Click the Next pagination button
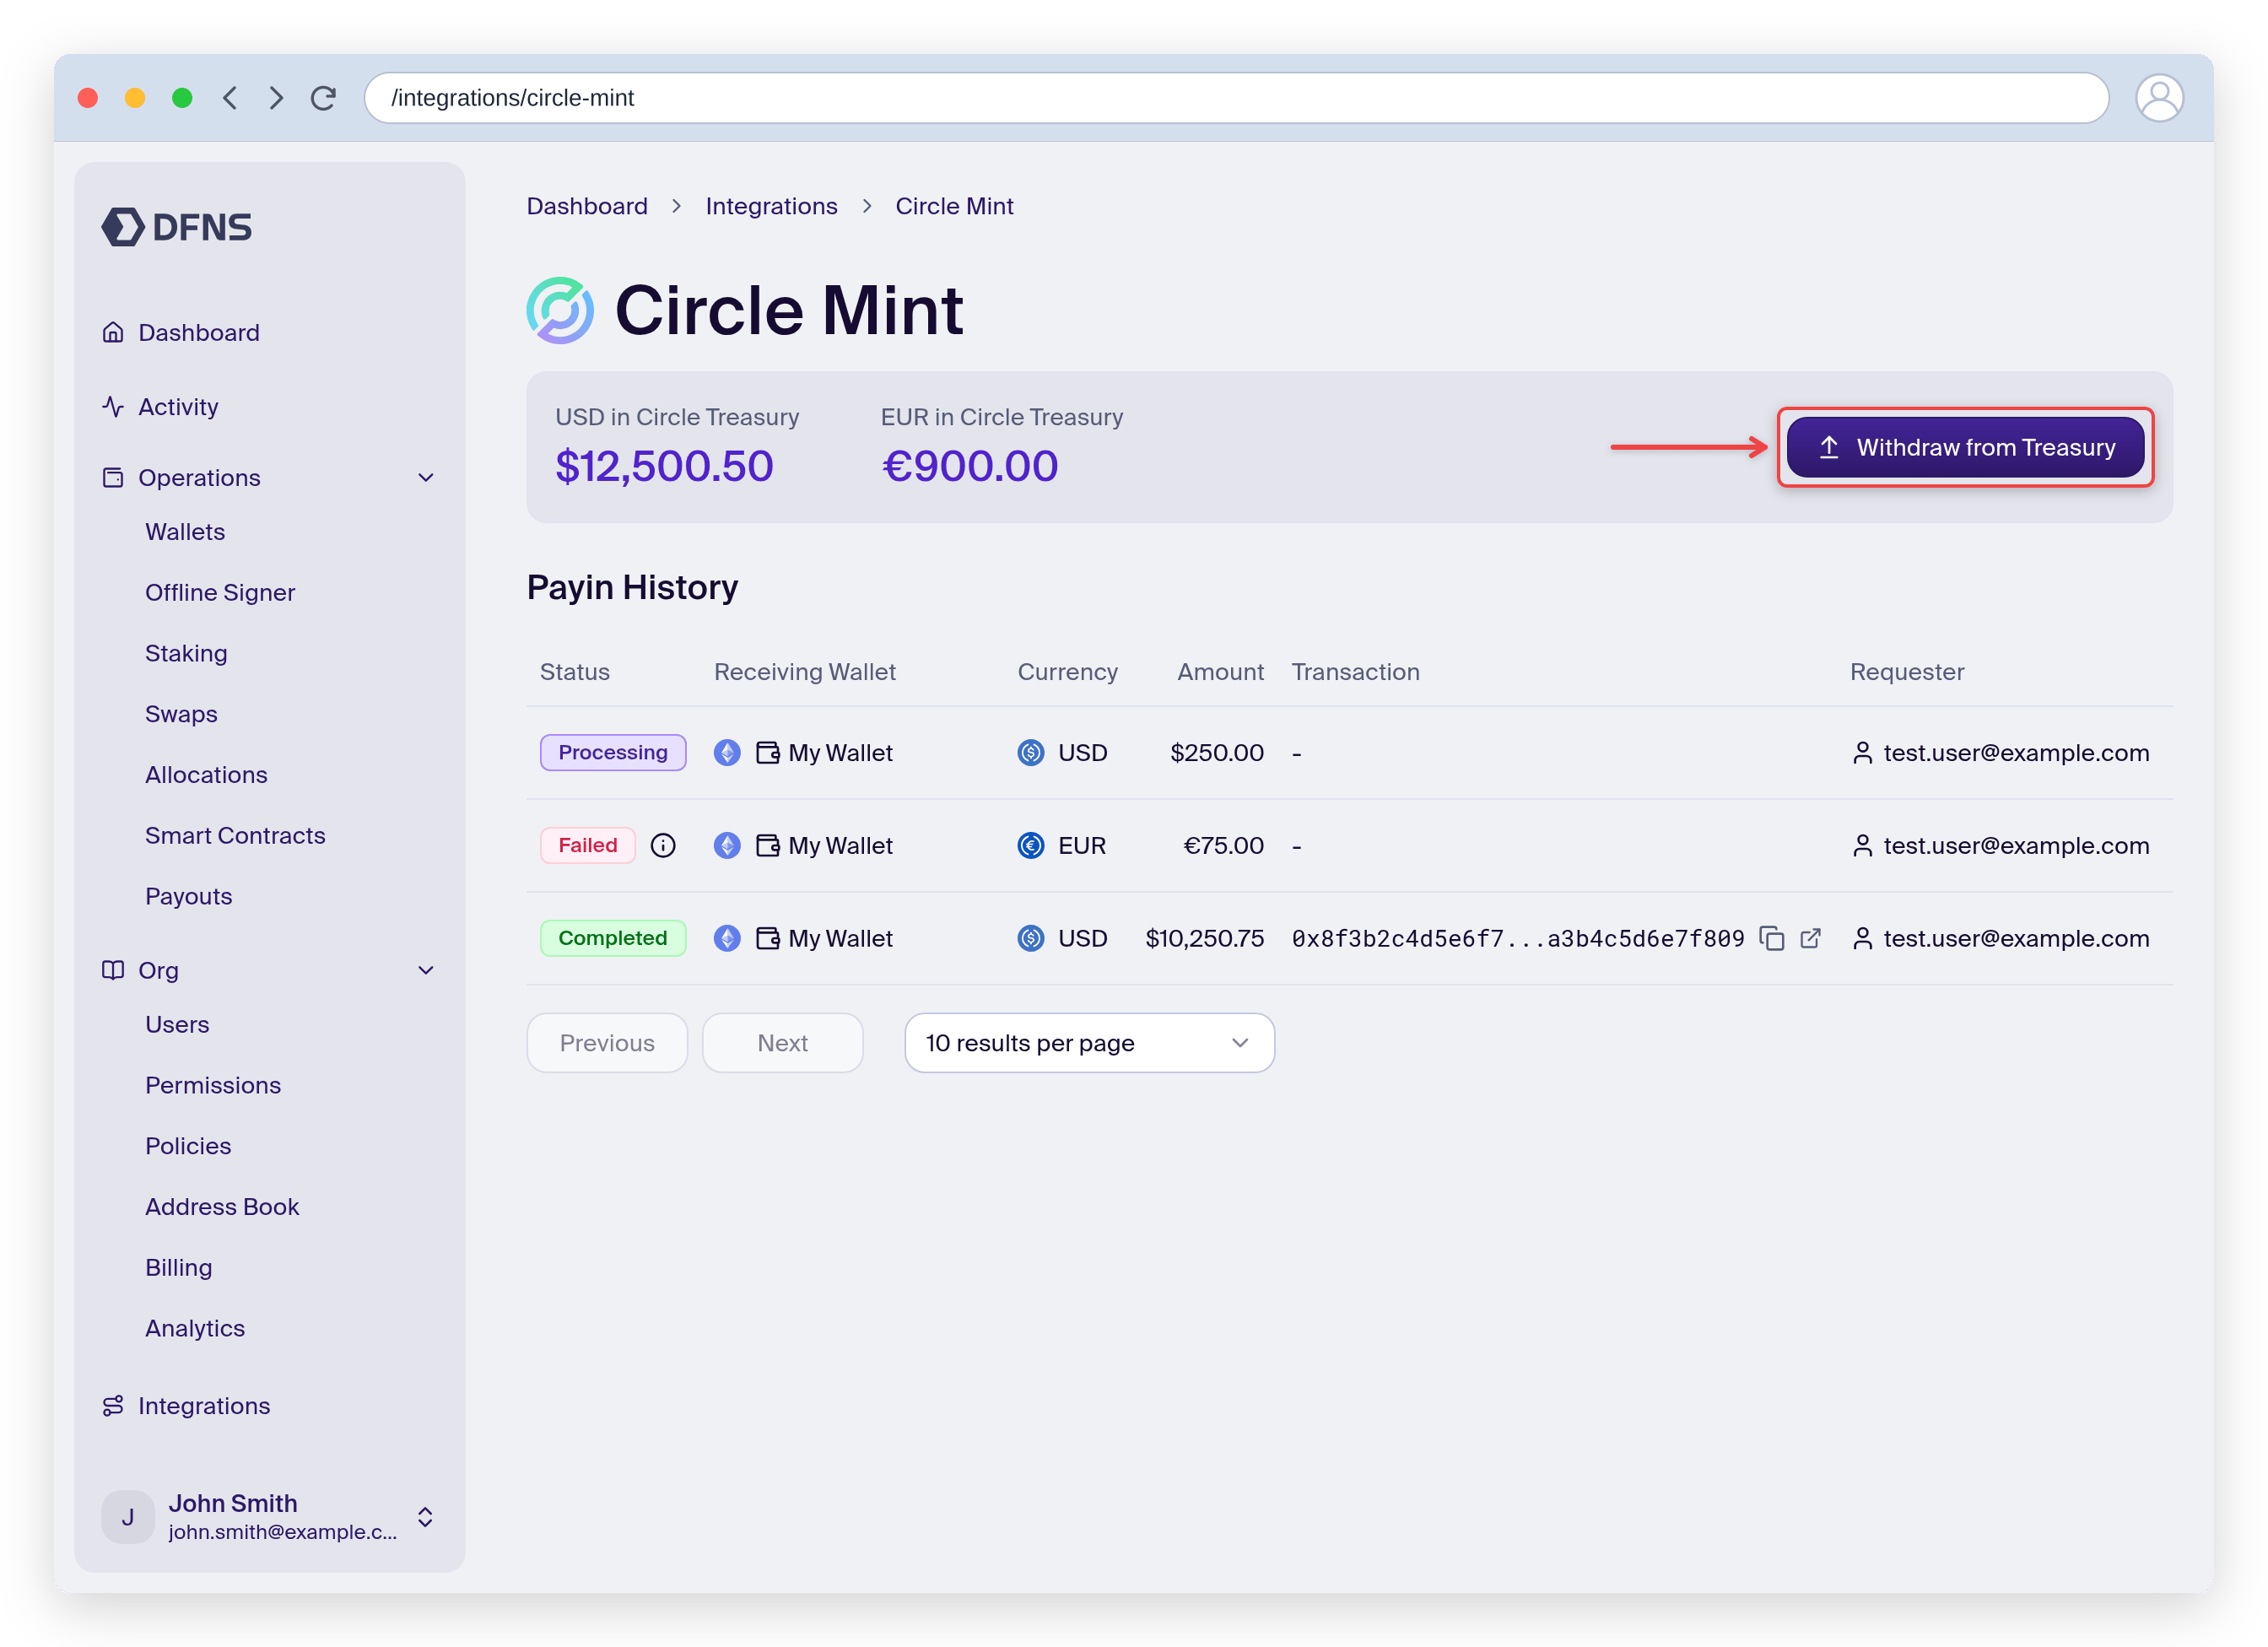The width and height of the screenshot is (2268, 1647). (x=782, y=1043)
